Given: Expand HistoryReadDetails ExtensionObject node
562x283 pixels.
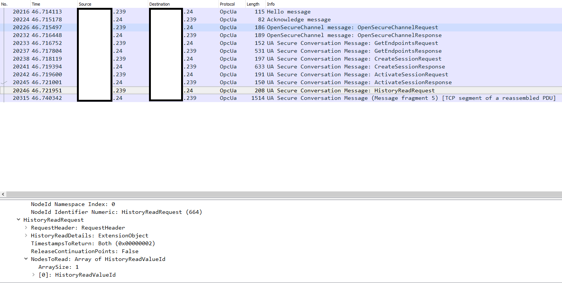Looking at the screenshot, I should point(26,236).
